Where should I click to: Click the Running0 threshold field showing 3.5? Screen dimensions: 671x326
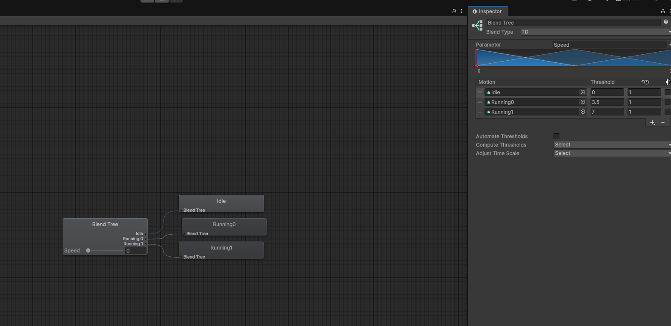pyautogui.click(x=607, y=102)
